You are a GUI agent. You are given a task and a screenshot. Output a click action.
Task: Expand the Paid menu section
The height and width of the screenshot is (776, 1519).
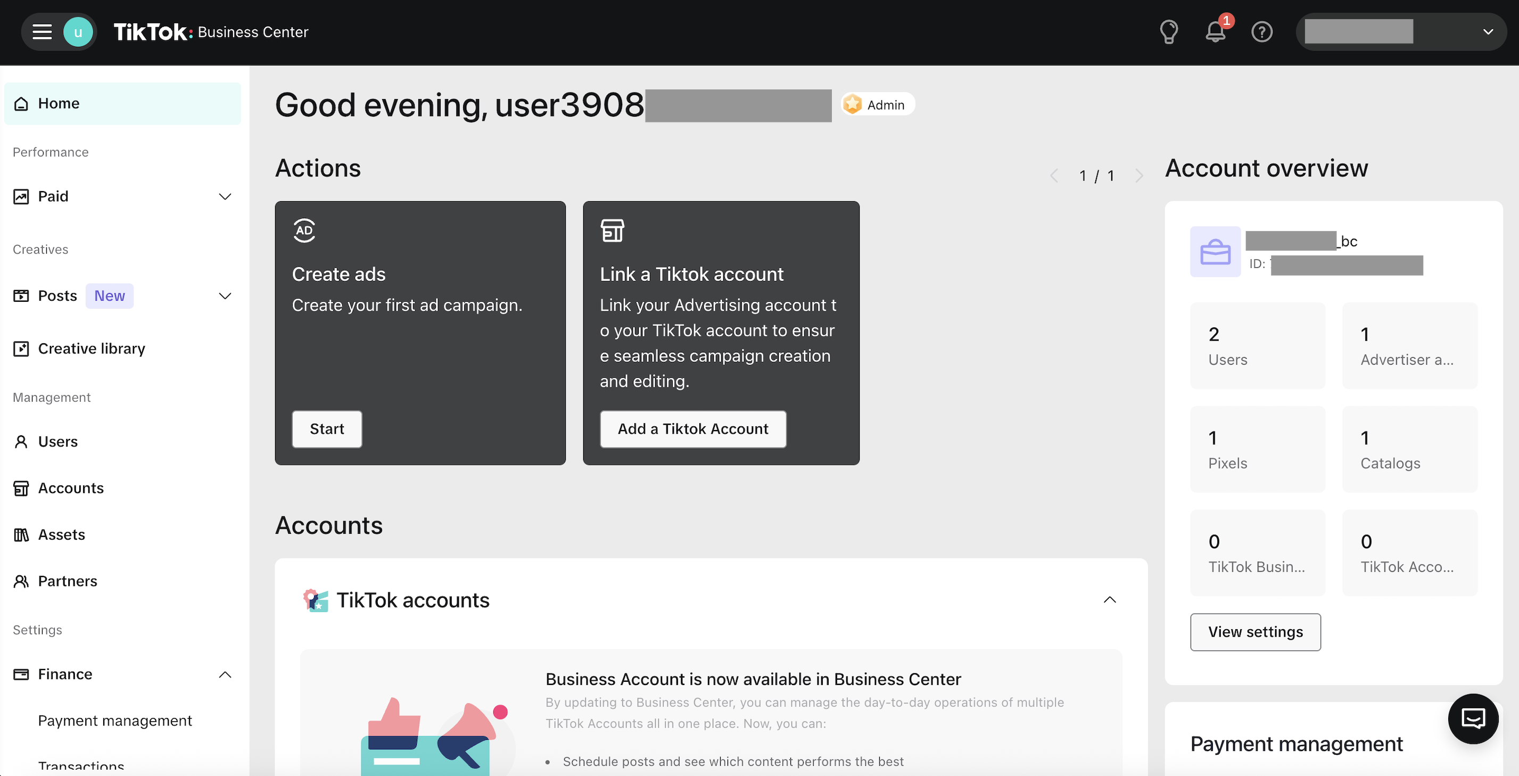(x=225, y=196)
